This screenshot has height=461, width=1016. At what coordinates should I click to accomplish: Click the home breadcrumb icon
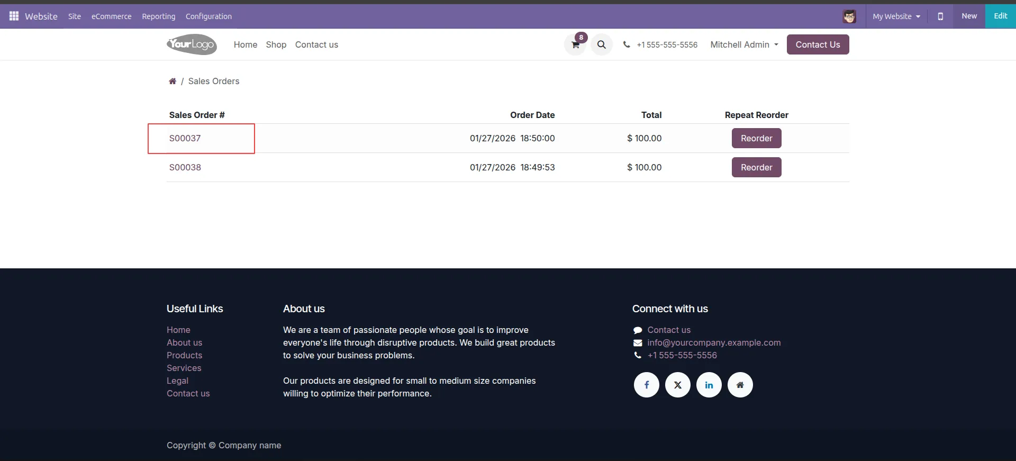(173, 81)
